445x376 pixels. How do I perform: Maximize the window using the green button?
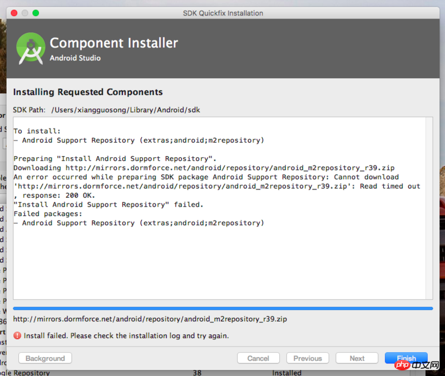click(x=36, y=13)
